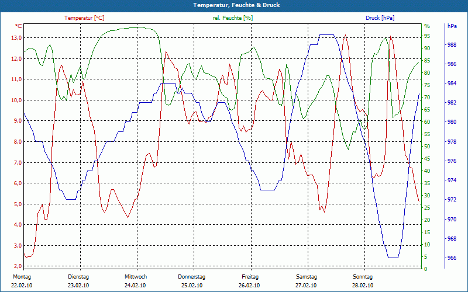Click the date '28.02.10'

[x=363, y=286]
